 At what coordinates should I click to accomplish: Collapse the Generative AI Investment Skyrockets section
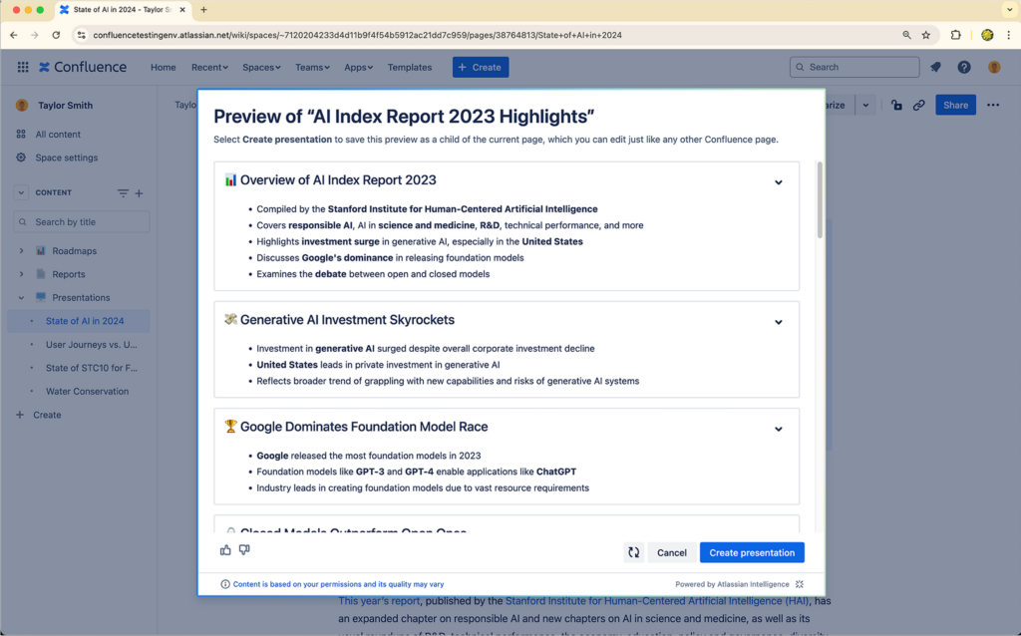(x=779, y=322)
